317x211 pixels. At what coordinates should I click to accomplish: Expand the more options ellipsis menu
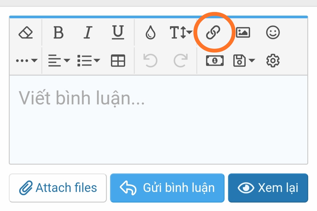[27, 61]
